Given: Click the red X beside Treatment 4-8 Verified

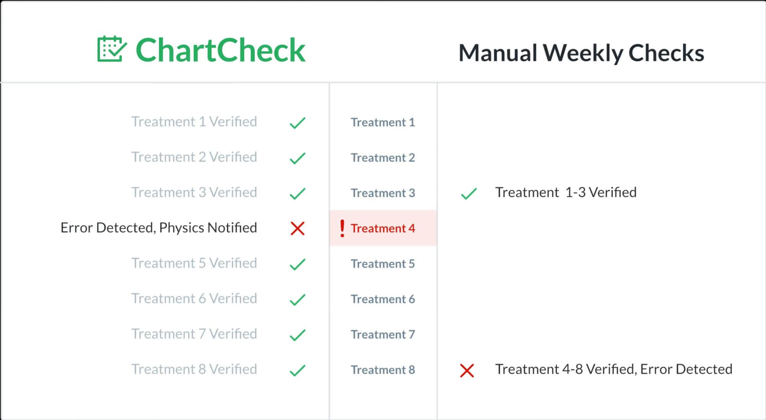Looking at the screenshot, I should point(467,370).
